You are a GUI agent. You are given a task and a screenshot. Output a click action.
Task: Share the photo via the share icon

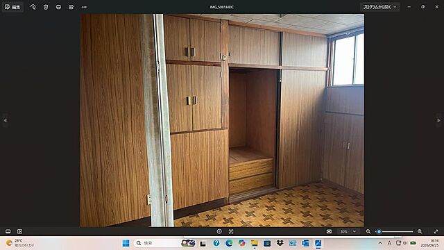(71, 7)
